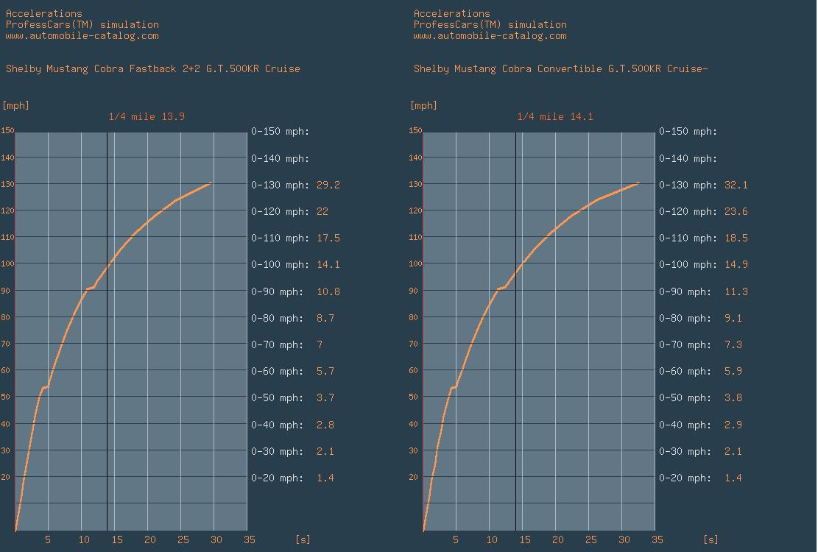Viewport: 818px width, 552px height.
Task: Pick the 0-40 mph value 2.9
Action: tap(733, 425)
